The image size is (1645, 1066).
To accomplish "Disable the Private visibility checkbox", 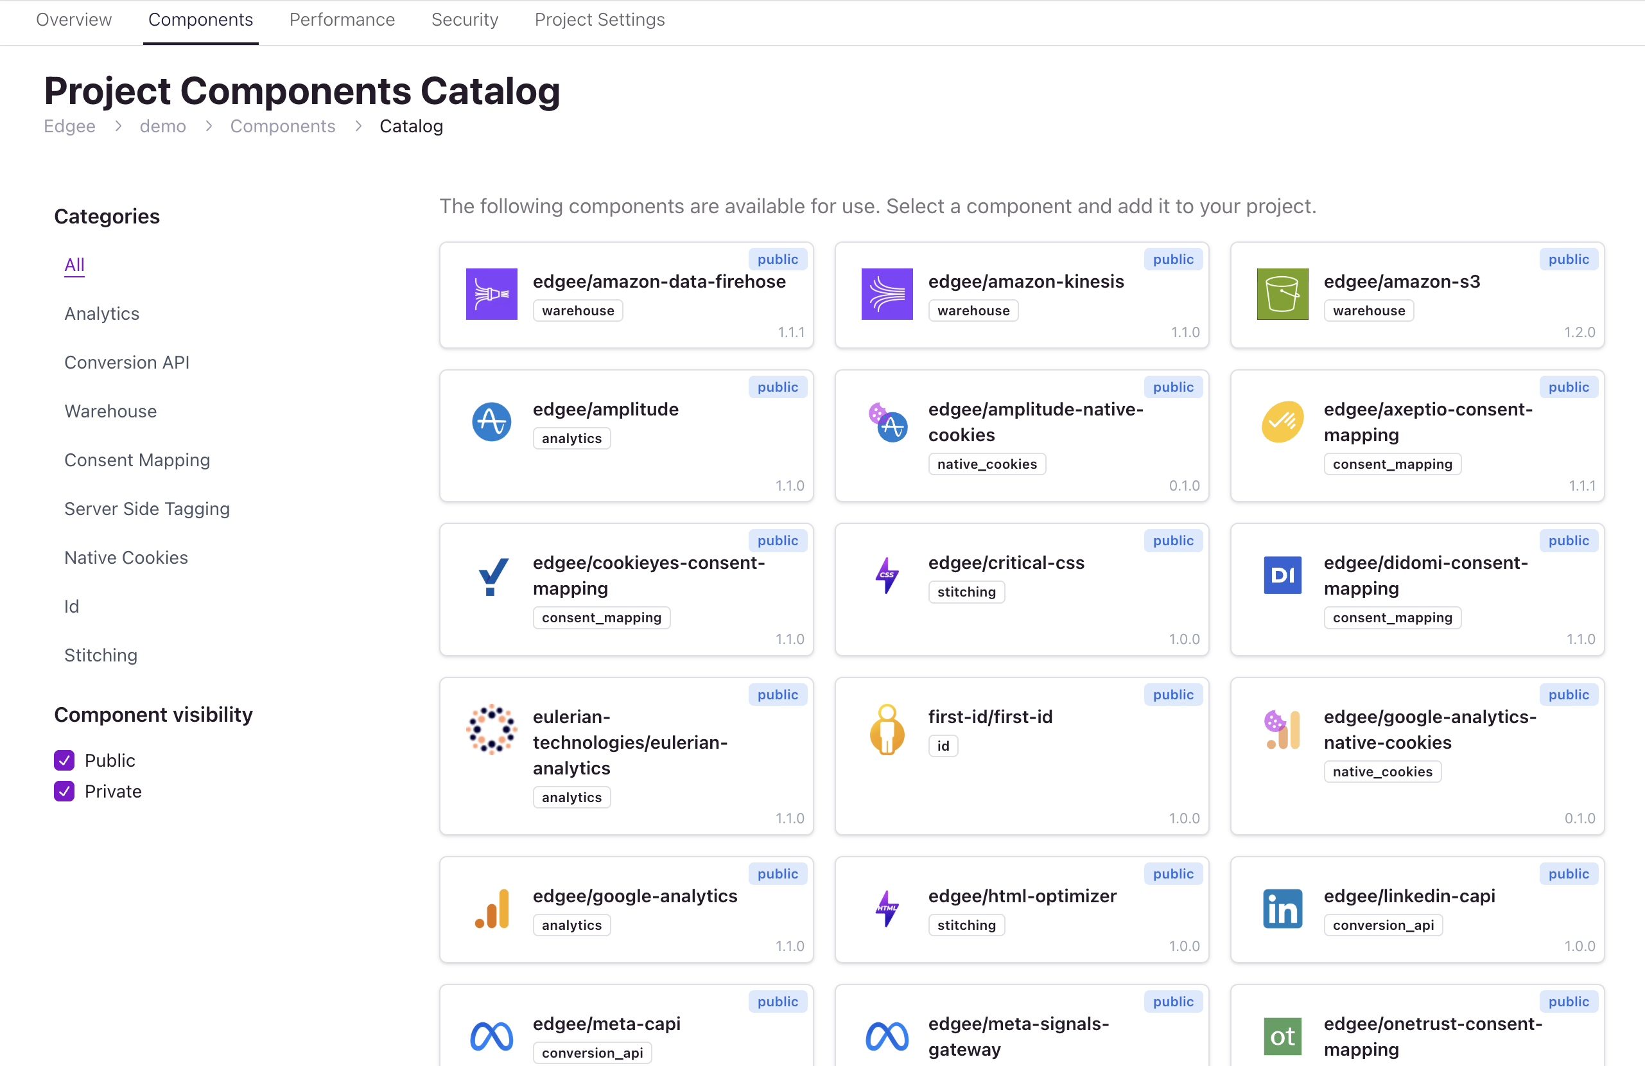I will click(x=64, y=791).
